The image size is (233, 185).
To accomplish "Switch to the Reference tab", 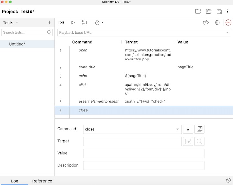I will [x=42, y=181].
